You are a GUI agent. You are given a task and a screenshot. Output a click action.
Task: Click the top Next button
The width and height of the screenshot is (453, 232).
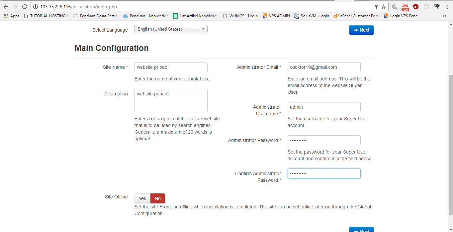click(x=361, y=30)
